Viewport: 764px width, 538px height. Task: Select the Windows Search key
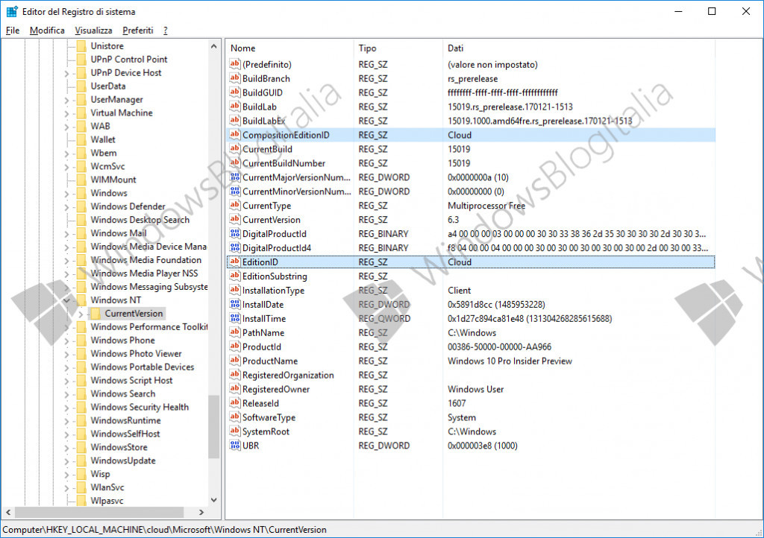click(x=123, y=393)
